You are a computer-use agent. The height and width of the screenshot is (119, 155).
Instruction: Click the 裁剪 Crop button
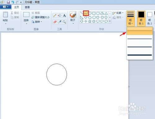tap(36, 13)
